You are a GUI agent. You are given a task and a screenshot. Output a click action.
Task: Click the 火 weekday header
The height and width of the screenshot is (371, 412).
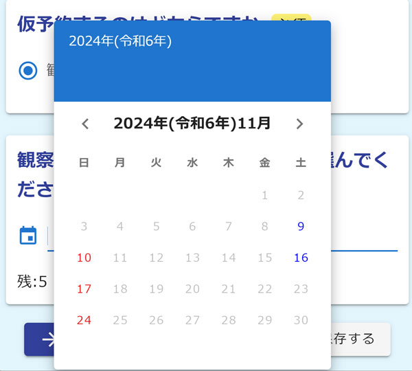(157, 163)
